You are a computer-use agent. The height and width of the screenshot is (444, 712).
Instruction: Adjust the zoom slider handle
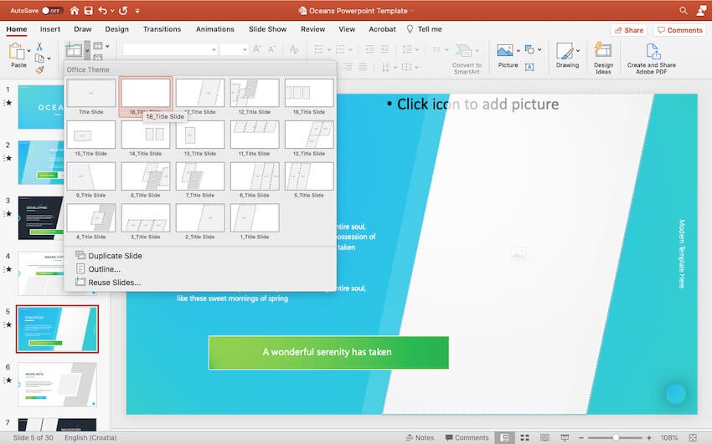[615, 437]
